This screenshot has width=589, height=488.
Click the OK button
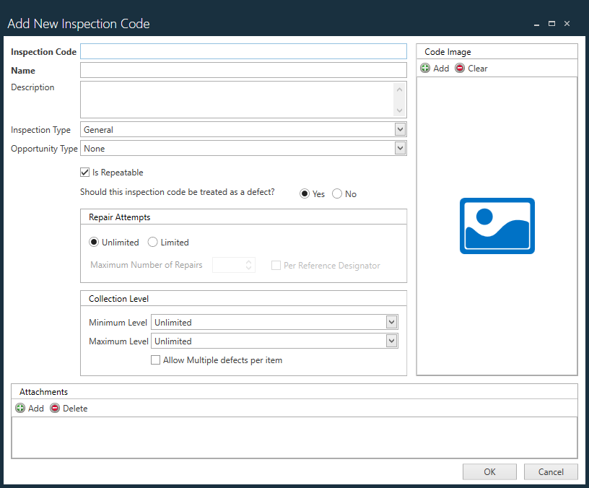[x=489, y=471]
